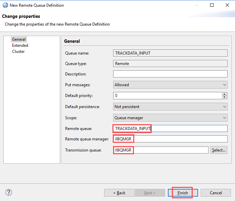Viewport: 235px width, 201px height.
Task: Click the Transmission queue label
Action: pos(83,150)
